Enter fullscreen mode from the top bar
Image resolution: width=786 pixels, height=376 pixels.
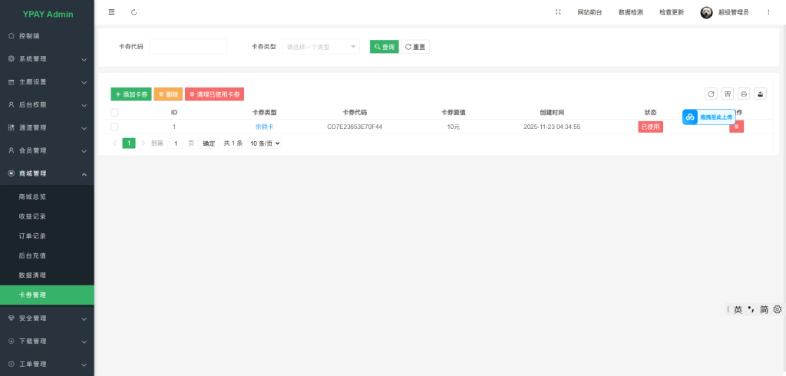click(558, 12)
